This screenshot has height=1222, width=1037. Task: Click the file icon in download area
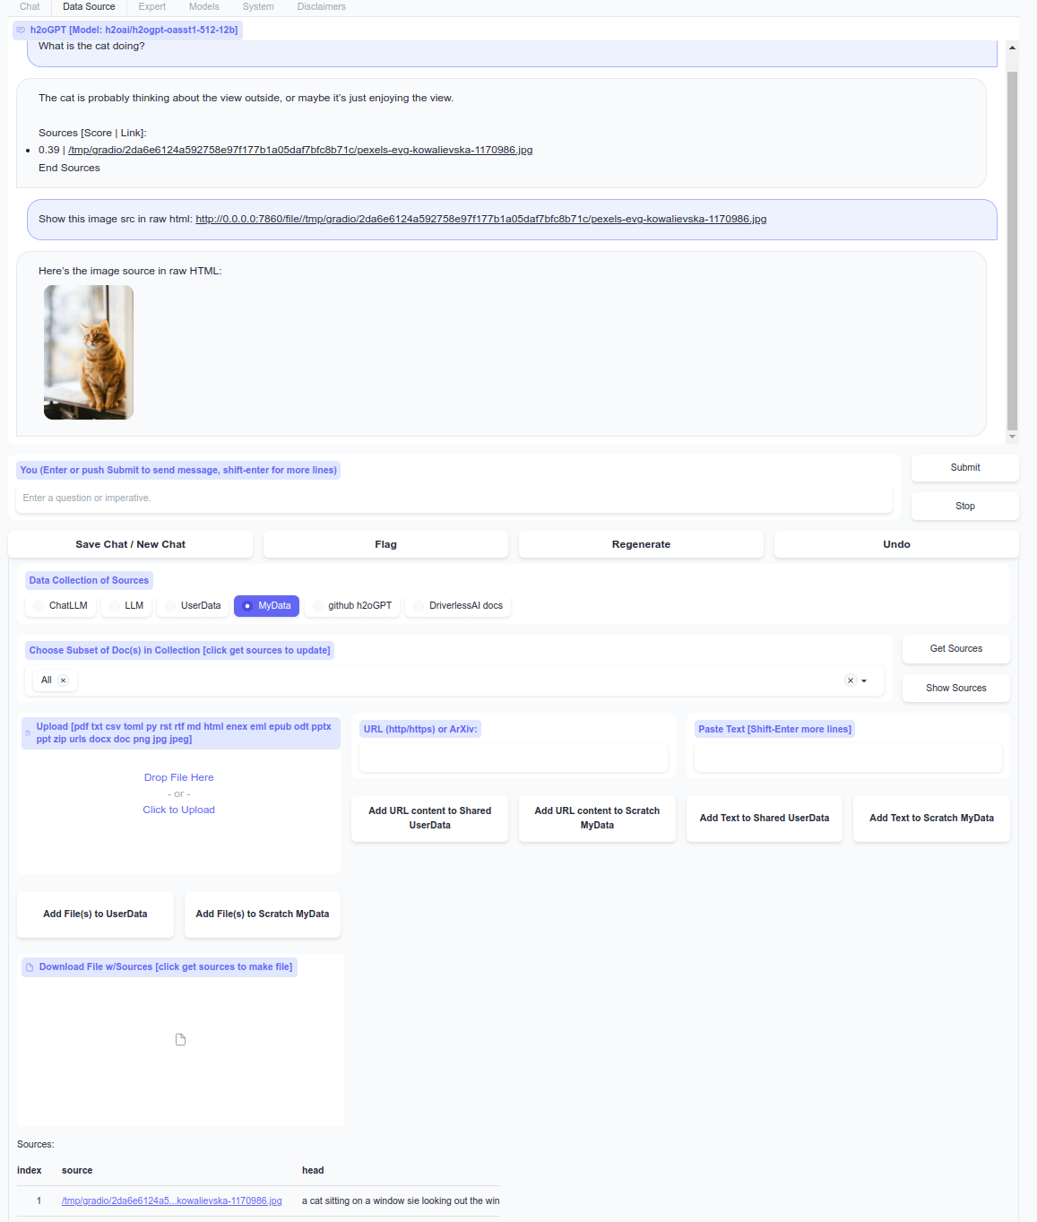(x=180, y=1039)
